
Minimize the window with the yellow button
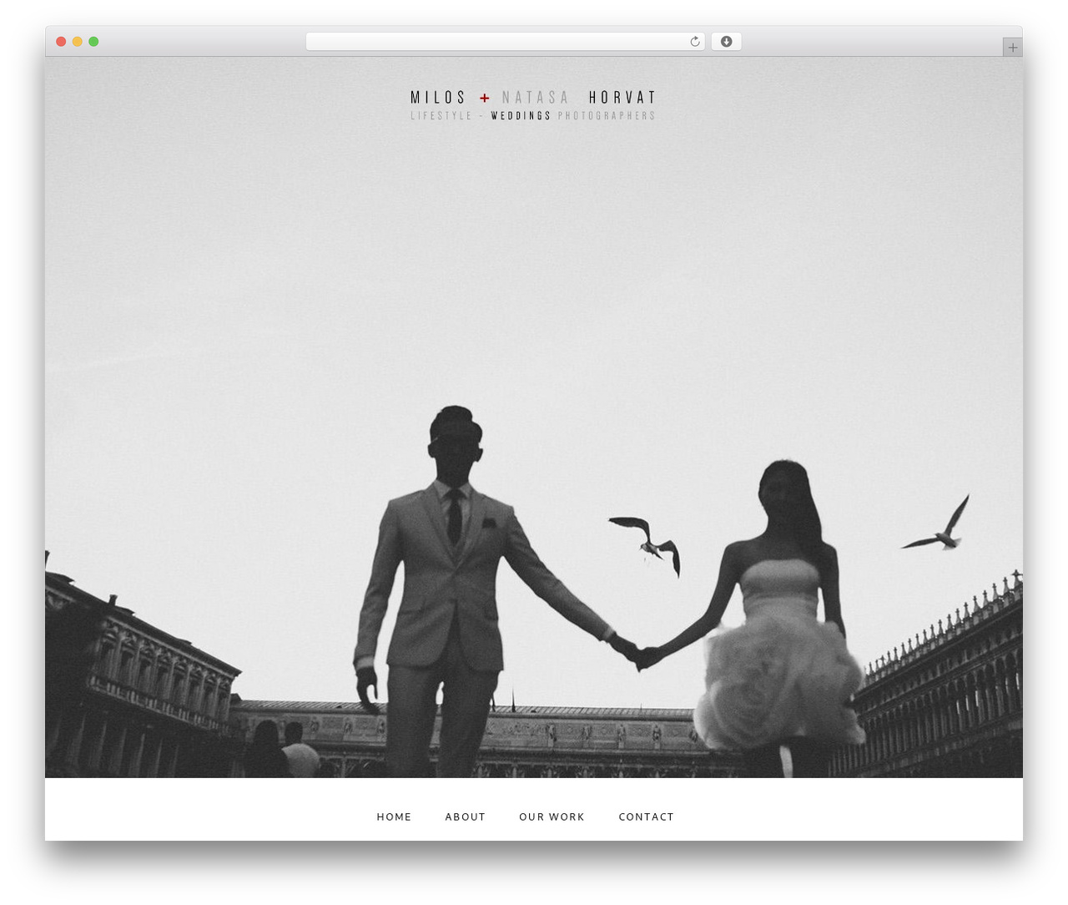tap(77, 42)
